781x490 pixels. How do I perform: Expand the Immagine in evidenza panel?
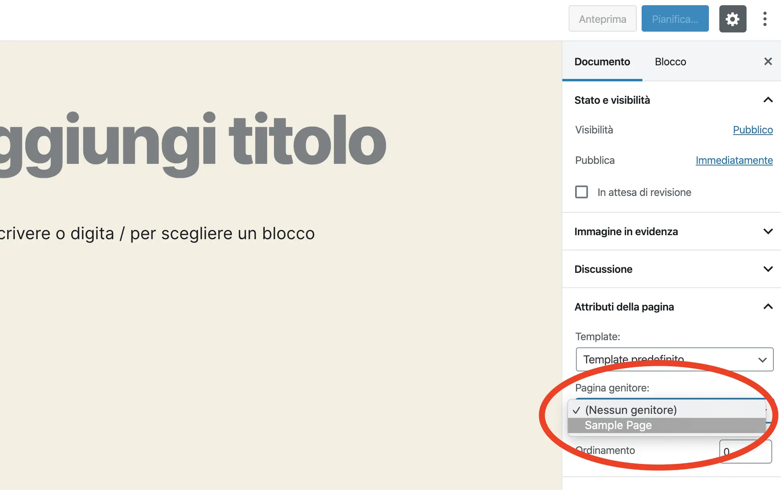point(767,232)
